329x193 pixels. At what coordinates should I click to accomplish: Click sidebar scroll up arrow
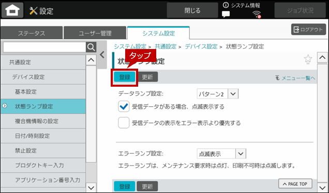coord(91,60)
